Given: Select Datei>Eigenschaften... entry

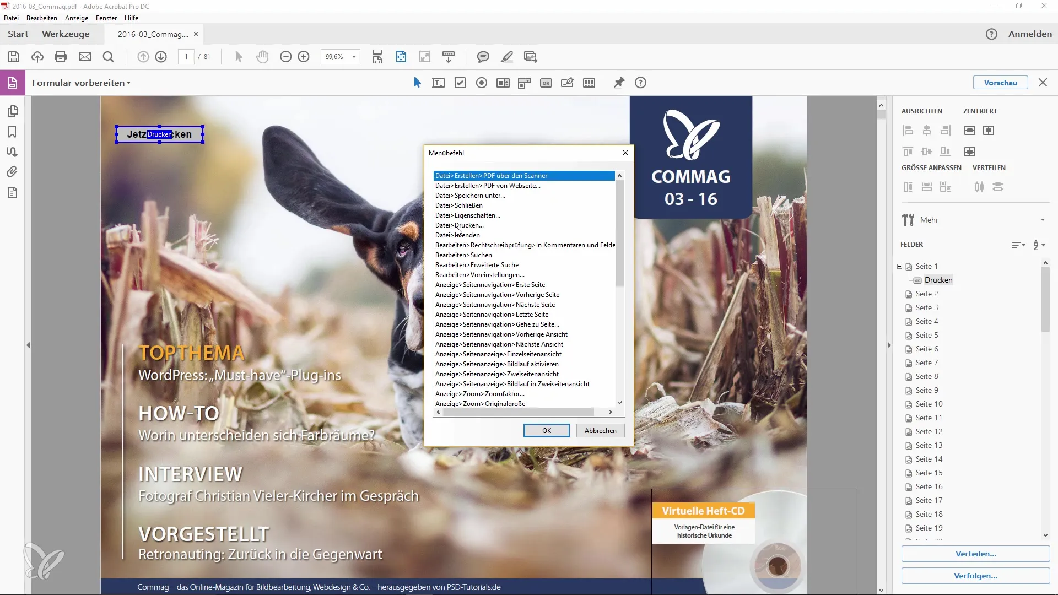Looking at the screenshot, I should click(524, 215).
